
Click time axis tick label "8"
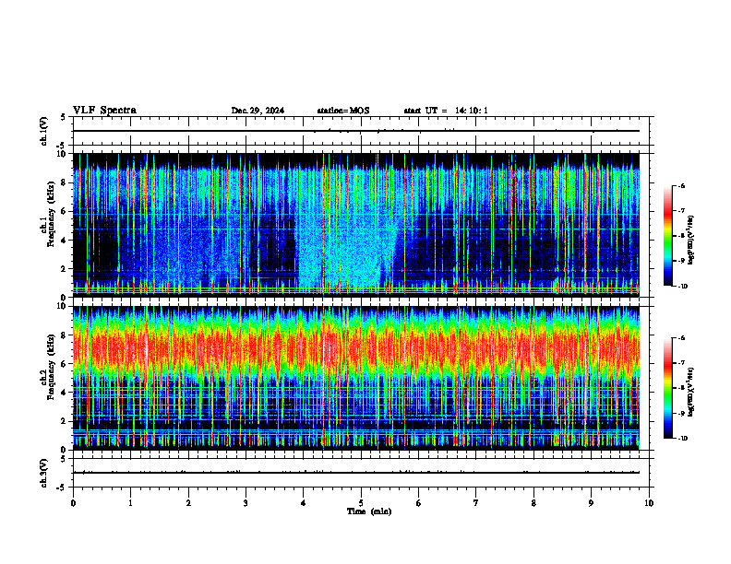click(x=533, y=503)
